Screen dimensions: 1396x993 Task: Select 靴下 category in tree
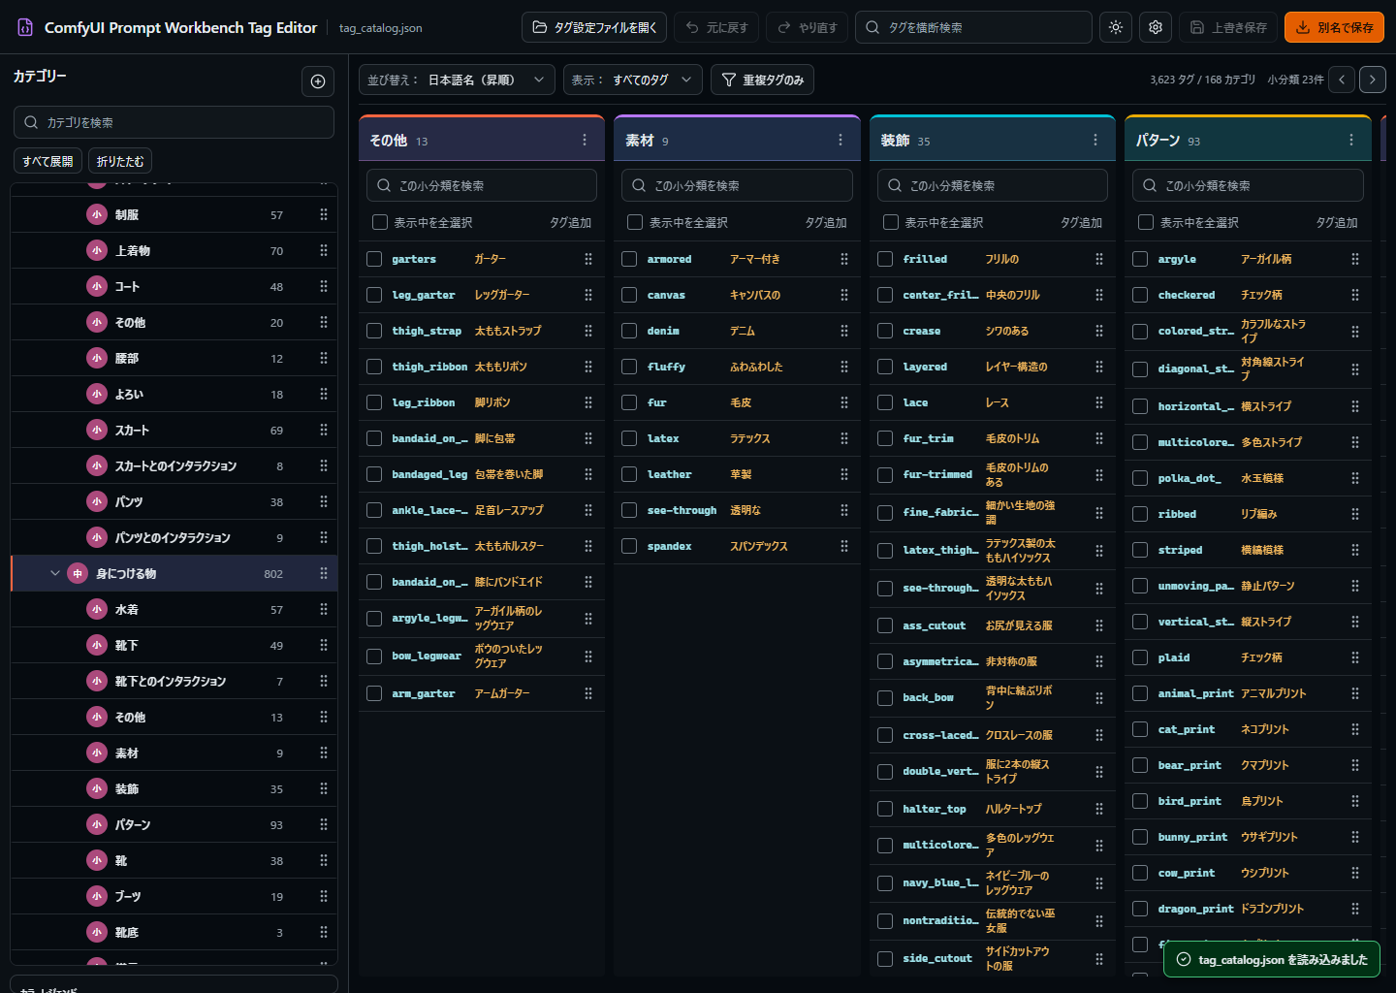[174, 645]
